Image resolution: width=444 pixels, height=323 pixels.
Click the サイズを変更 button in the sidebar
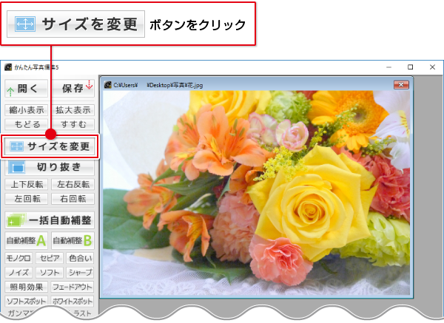pyautogui.click(x=50, y=146)
